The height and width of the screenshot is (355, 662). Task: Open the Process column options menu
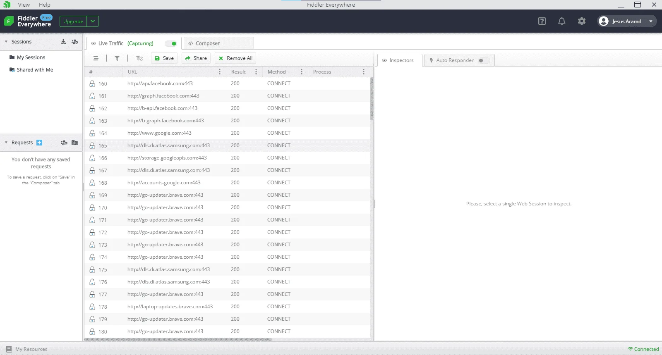point(364,72)
